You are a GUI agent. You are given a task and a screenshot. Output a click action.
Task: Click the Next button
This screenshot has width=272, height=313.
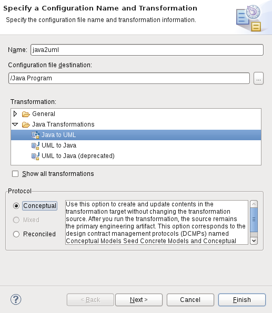point(139,300)
